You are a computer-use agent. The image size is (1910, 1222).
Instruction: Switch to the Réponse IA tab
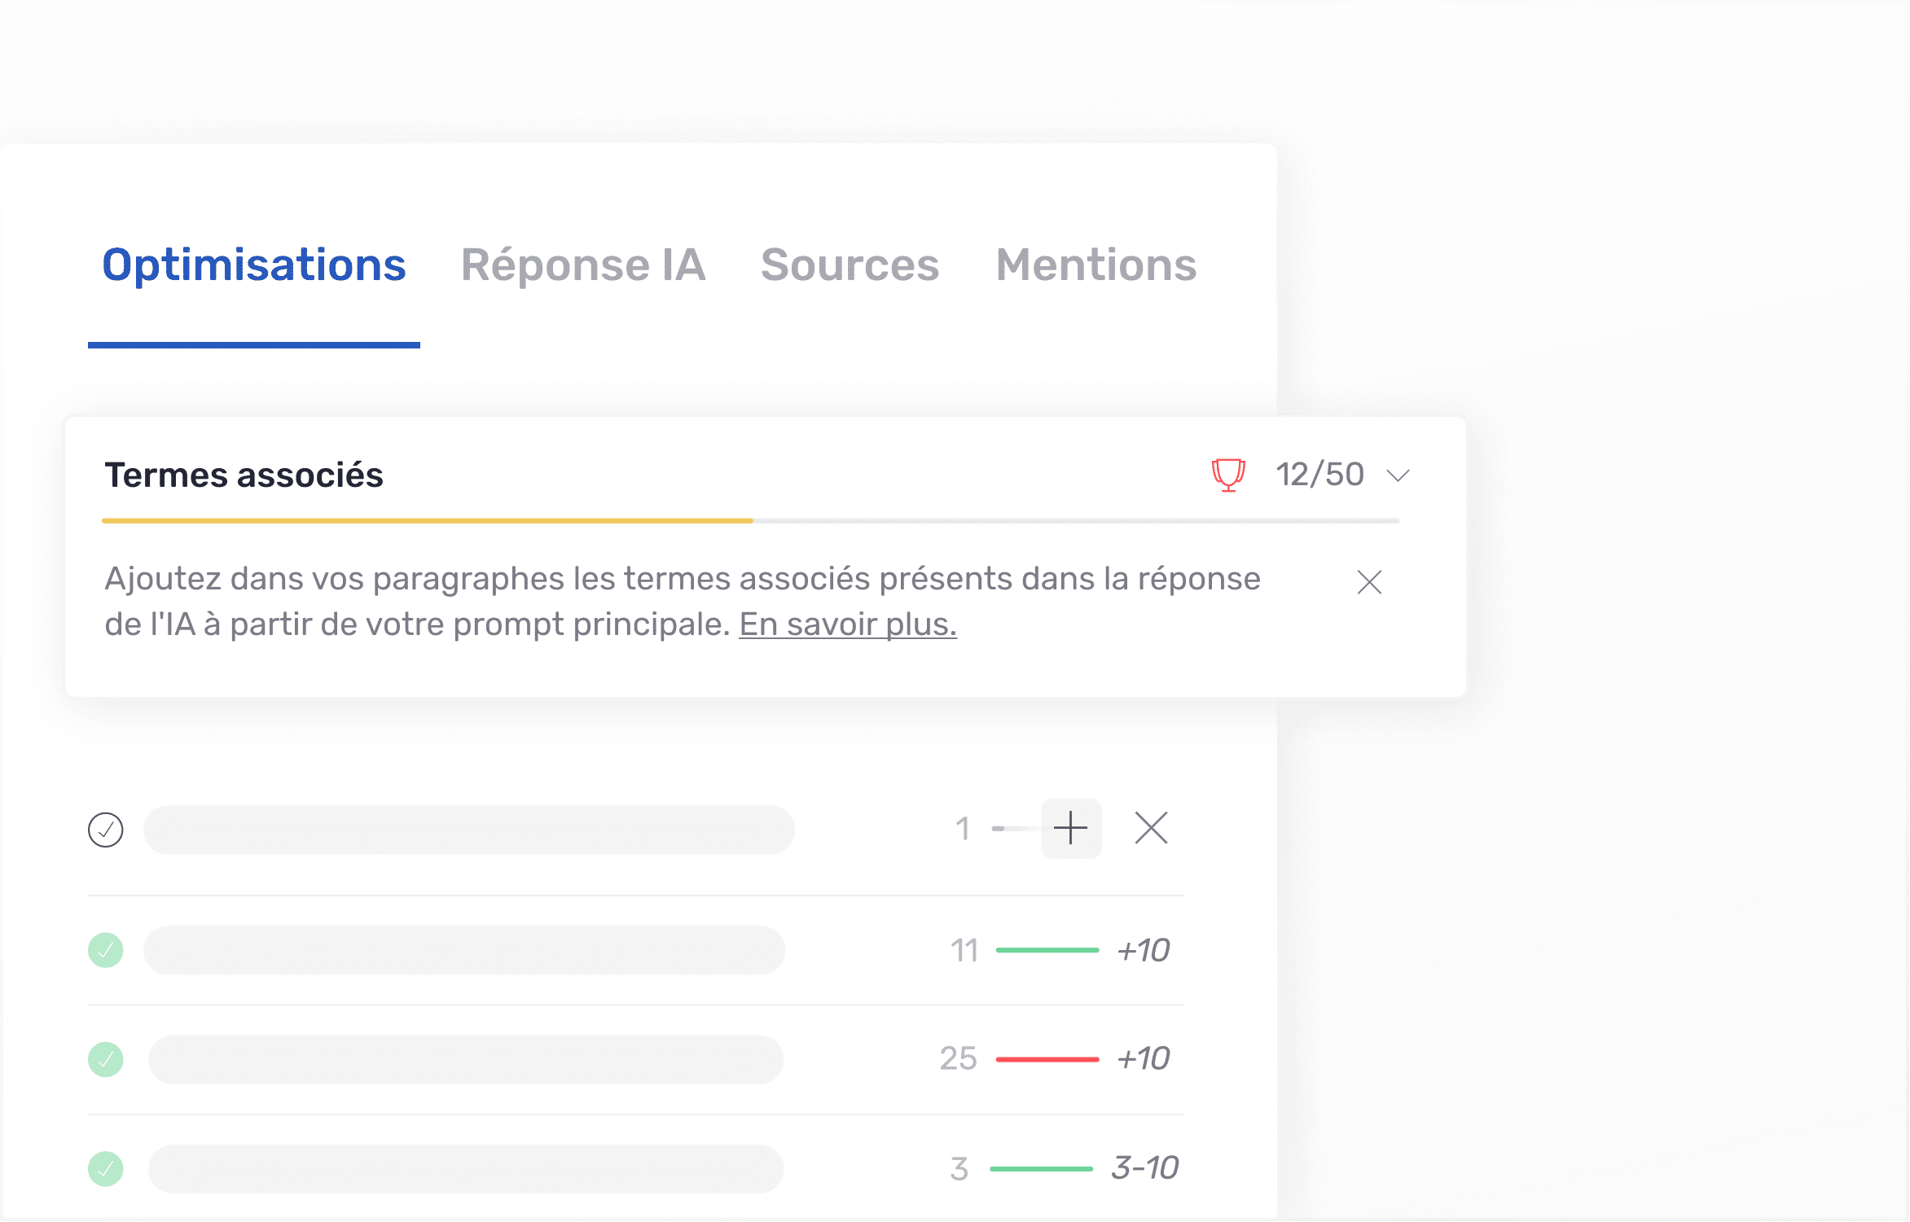pyautogui.click(x=583, y=265)
